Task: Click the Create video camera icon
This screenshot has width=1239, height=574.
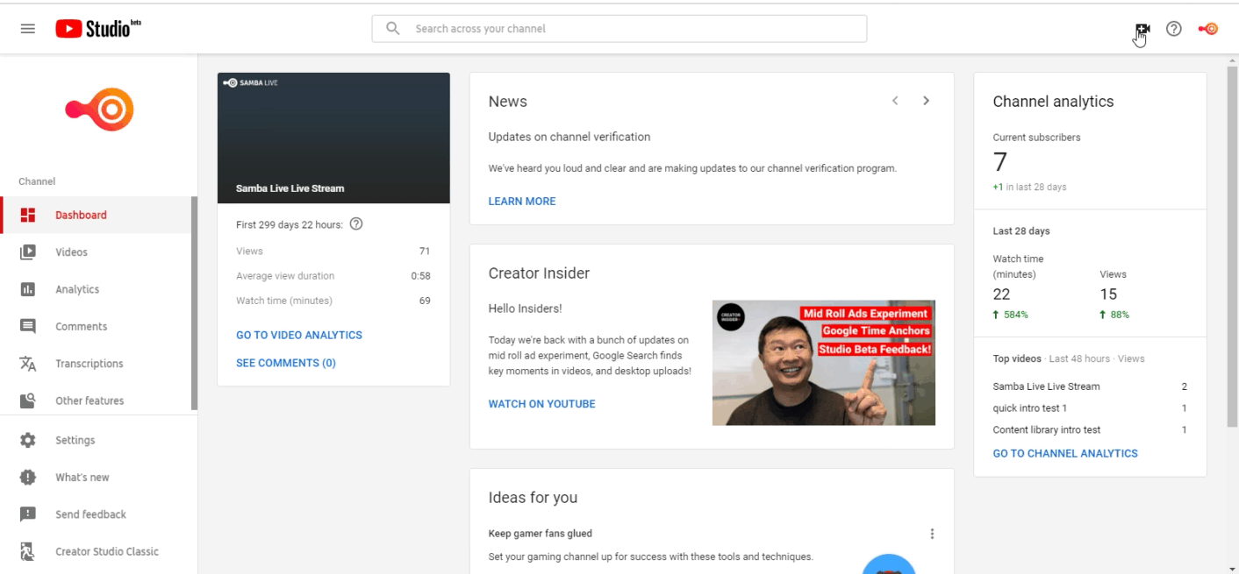Action: (1142, 29)
